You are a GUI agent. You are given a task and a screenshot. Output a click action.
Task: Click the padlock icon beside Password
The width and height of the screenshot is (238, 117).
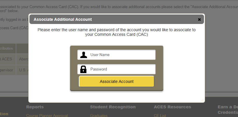point(83,69)
